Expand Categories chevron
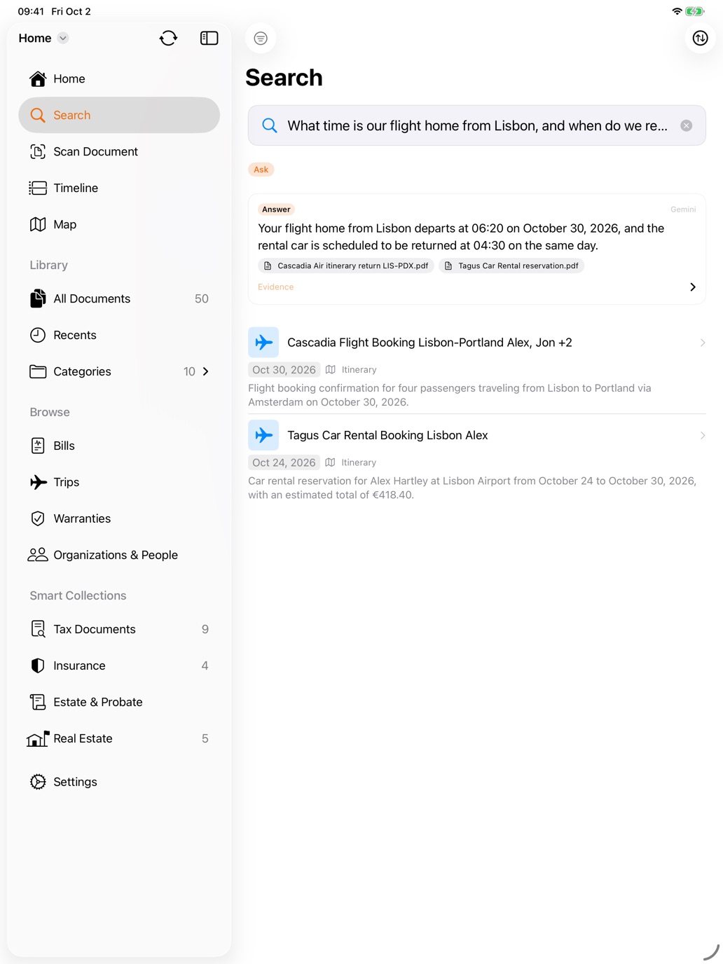The height and width of the screenshot is (964, 723). 205,371
